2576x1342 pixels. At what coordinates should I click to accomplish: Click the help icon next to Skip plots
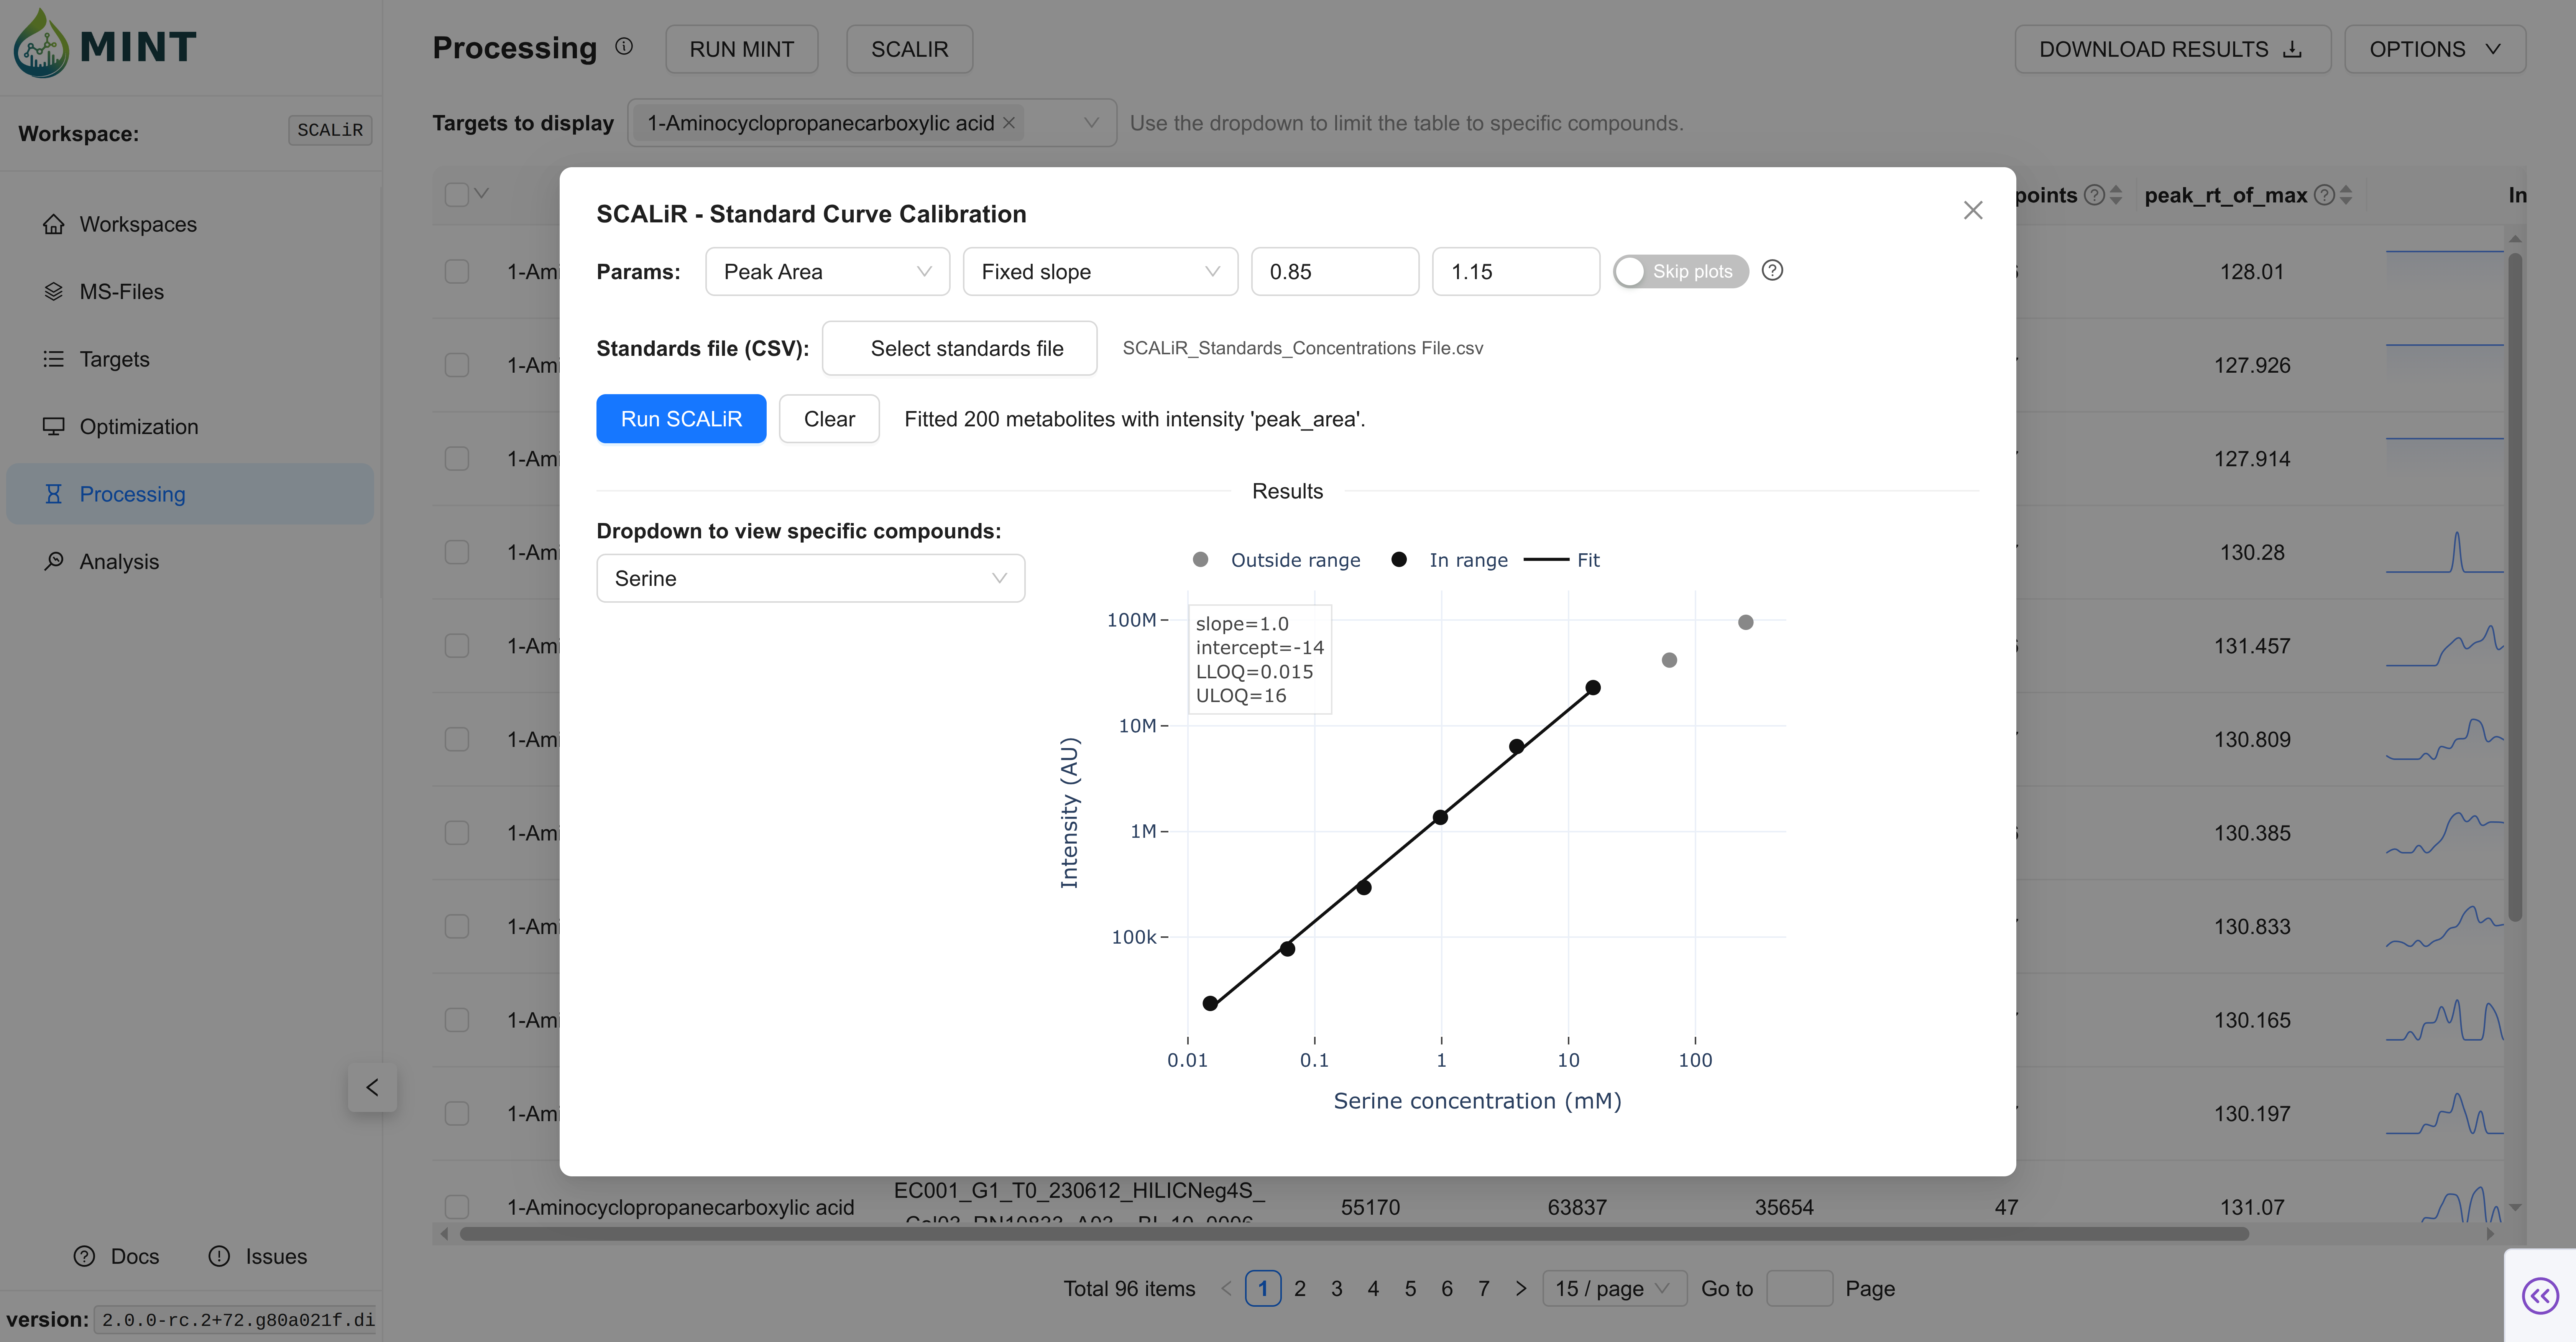tap(1772, 270)
